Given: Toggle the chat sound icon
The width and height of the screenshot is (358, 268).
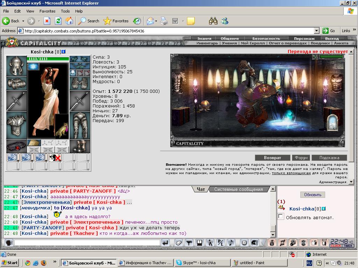Looking at the screenshot, I should click(231, 243).
